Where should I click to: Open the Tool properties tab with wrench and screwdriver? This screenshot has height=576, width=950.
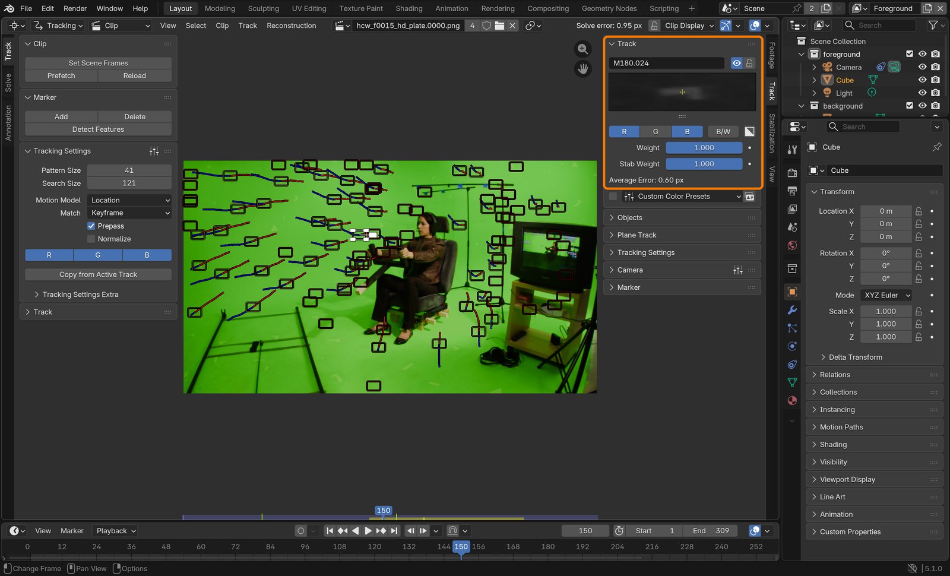(792, 150)
